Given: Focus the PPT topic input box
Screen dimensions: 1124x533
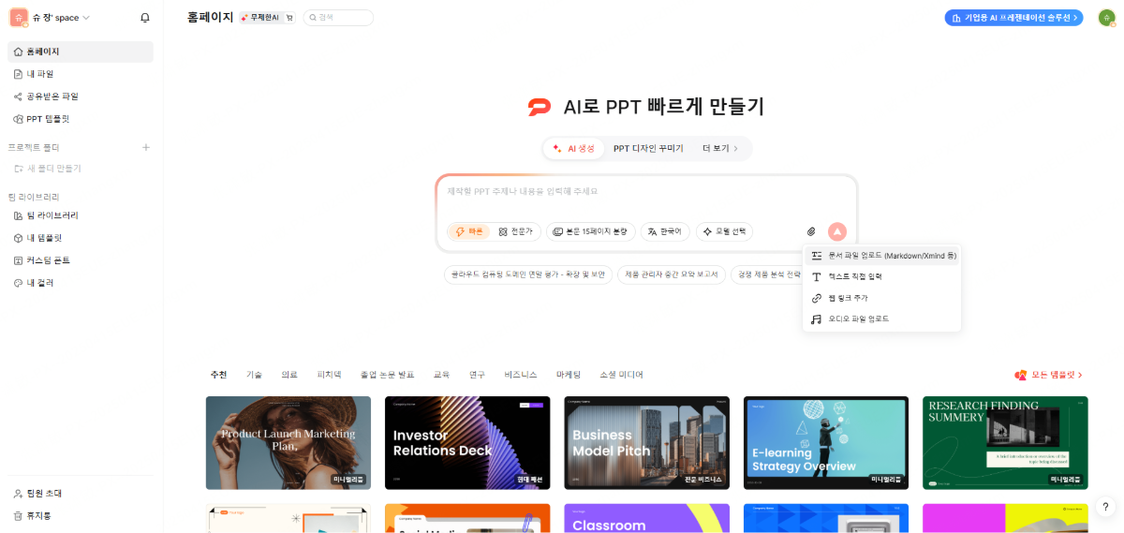Looking at the screenshot, I should click(x=646, y=192).
